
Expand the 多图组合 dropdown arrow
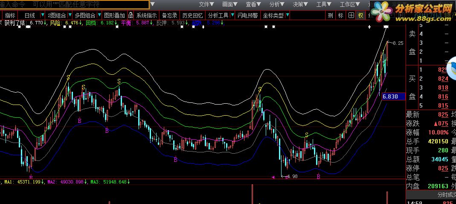coord(99,15)
